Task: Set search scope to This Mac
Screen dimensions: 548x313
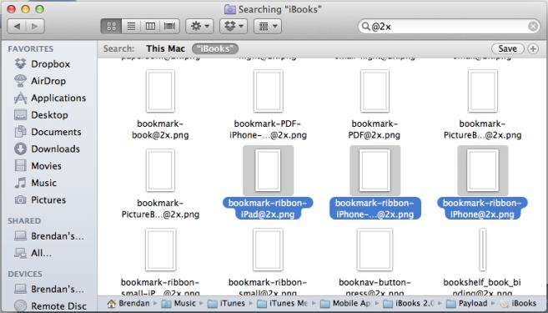Action: (165, 48)
